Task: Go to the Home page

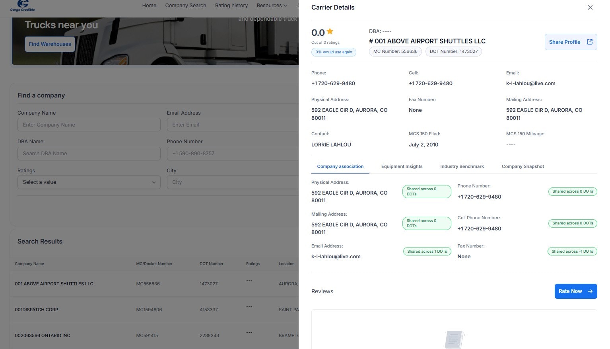Action: point(149,6)
